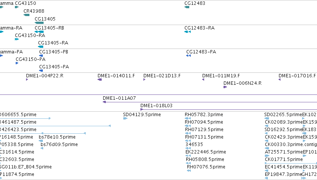Open the CG13405-RA transcript label
This screenshot has width=317, height=180.
(x=53, y=43)
